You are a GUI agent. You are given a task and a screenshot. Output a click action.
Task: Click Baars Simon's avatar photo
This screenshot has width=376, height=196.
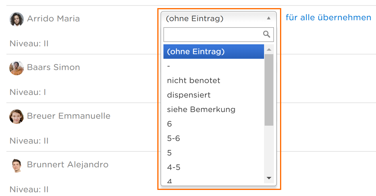17,68
